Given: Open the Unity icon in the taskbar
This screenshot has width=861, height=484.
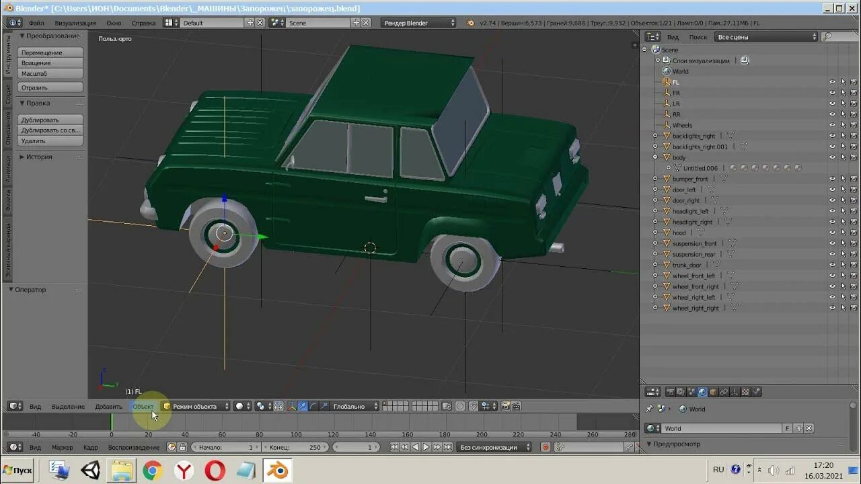Looking at the screenshot, I should point(90,470).
